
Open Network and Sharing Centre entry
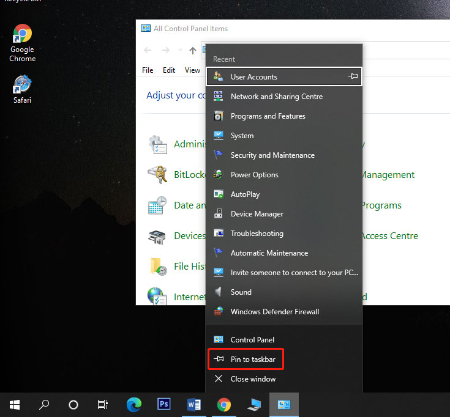(x=284, y=96)
